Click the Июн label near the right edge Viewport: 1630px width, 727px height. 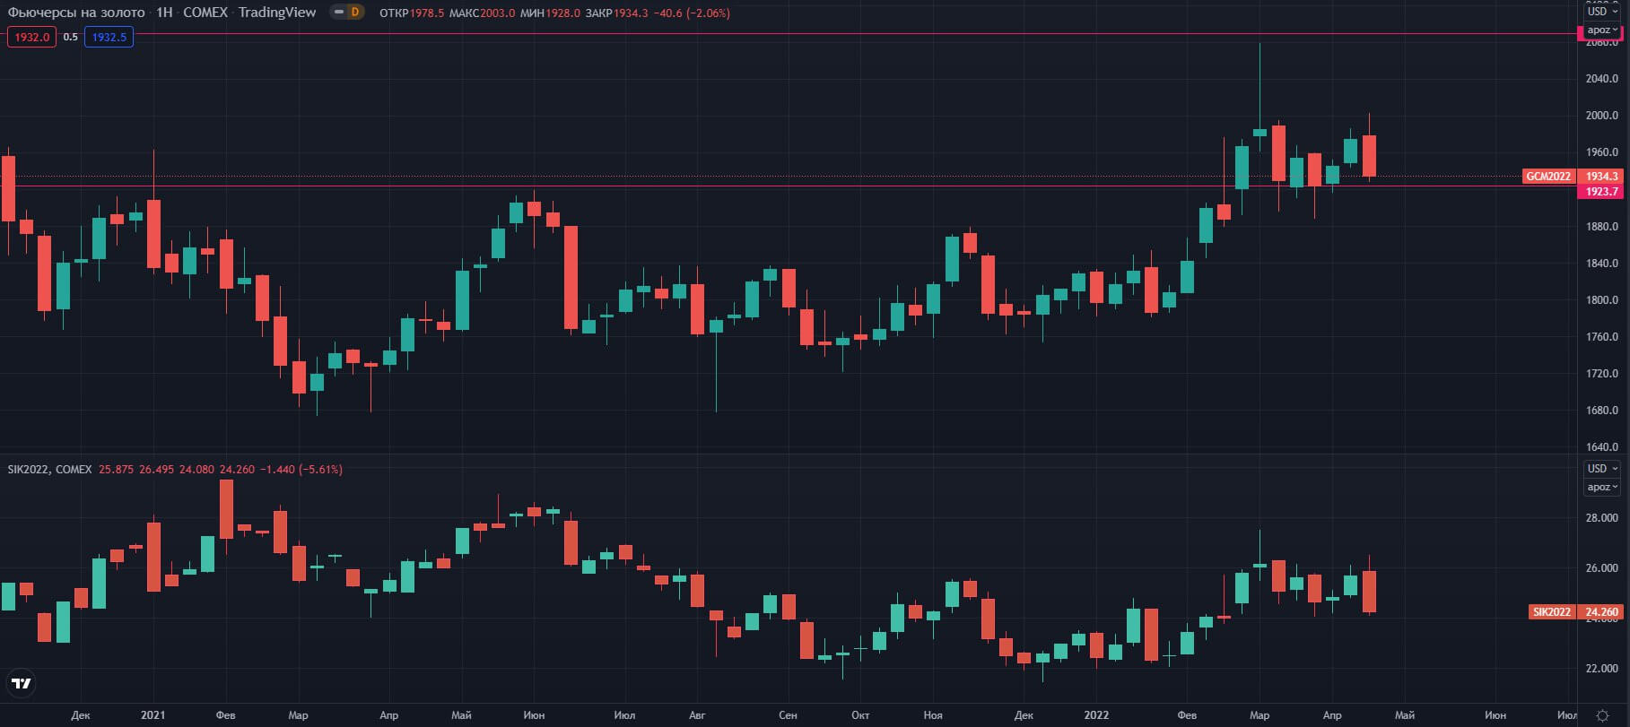[x=1495, y=714]
